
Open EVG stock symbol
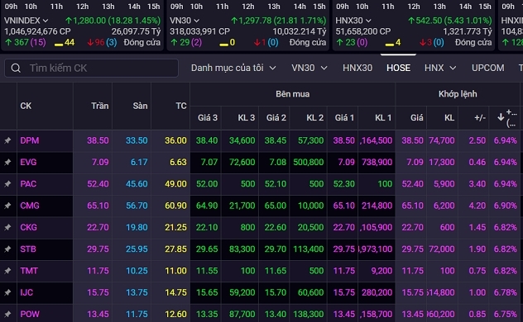[28, 163]
